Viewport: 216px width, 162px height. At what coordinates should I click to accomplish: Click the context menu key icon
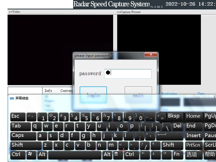(x=118, y=155)
